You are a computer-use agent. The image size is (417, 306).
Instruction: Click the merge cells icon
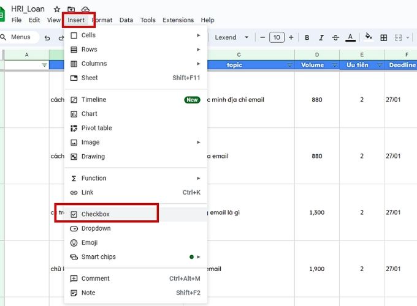point(398,38)
